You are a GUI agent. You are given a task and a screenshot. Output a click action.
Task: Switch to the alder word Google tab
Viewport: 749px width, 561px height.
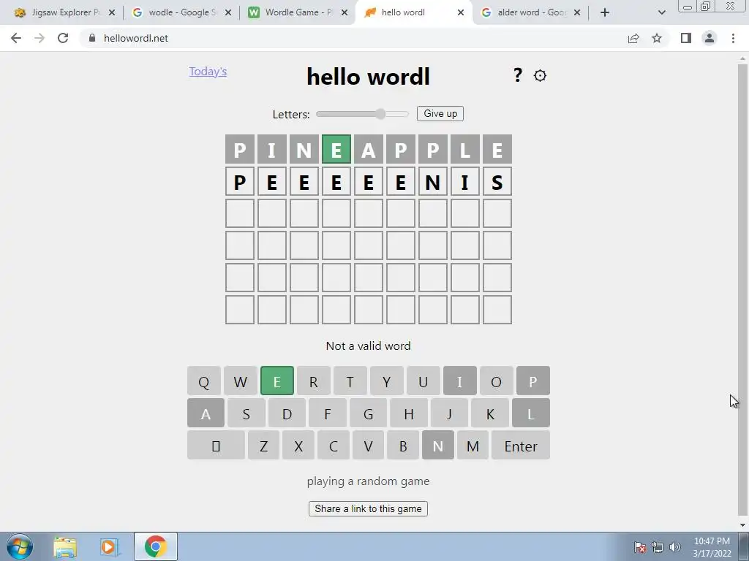pos(531,12)
